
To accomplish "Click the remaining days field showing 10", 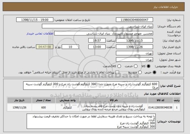I will coord(70,47).
